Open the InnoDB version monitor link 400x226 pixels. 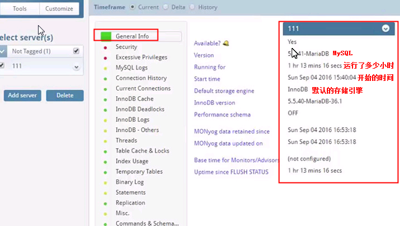pyautogui.click(x=215, y=103)
